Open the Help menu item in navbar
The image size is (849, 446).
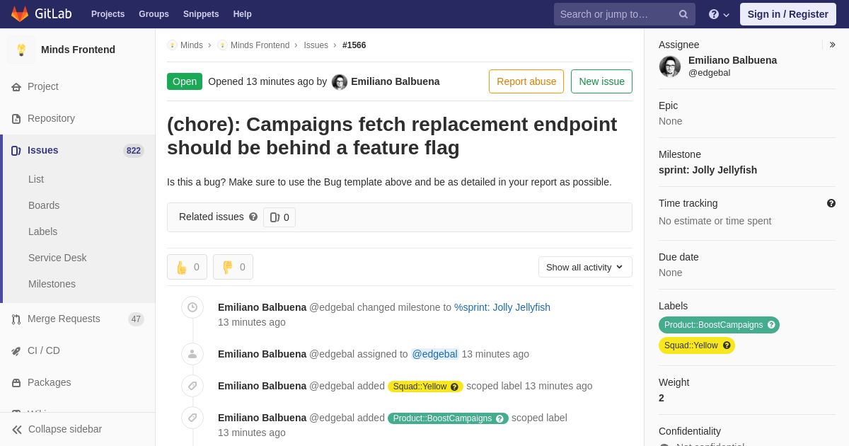pos(243,14)
